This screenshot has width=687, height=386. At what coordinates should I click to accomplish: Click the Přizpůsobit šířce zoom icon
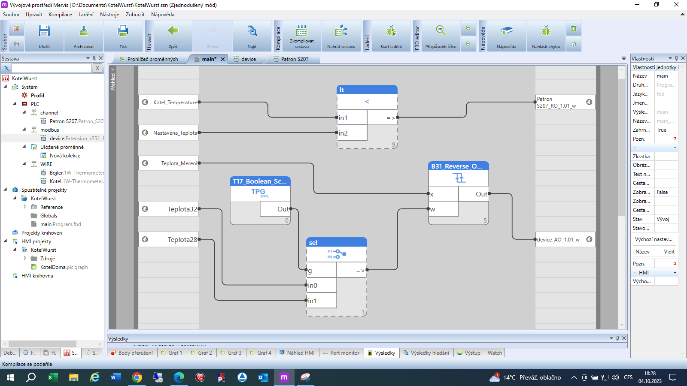point(441,31)
